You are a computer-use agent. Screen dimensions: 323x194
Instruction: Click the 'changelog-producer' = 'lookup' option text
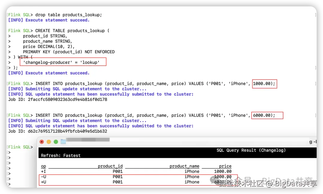click(61, 62)
